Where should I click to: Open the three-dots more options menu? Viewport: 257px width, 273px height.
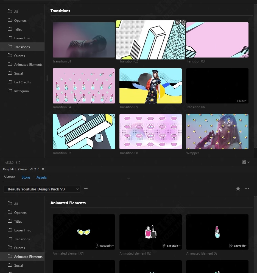[x=247, y=189]
